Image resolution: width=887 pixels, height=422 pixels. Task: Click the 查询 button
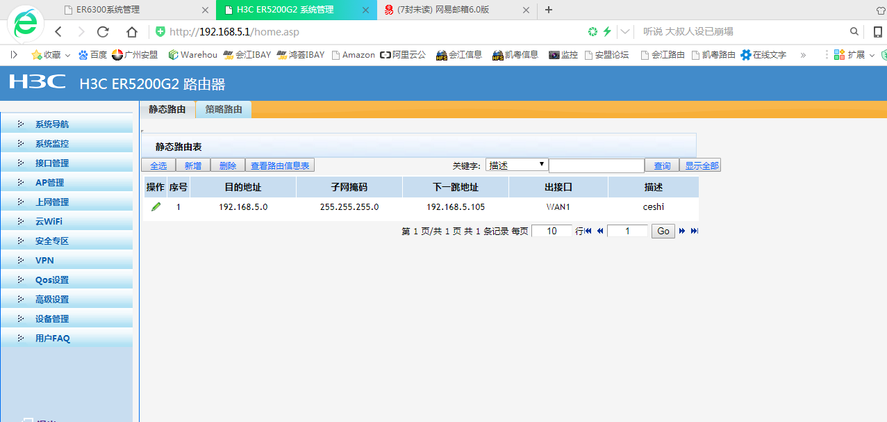[662, 165]
